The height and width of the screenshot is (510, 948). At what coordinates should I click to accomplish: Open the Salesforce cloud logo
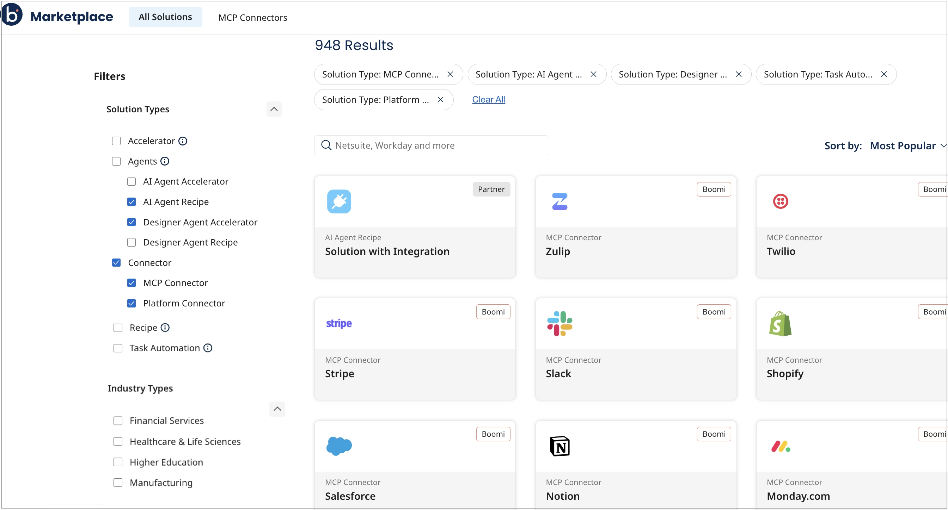click(338, 446)
